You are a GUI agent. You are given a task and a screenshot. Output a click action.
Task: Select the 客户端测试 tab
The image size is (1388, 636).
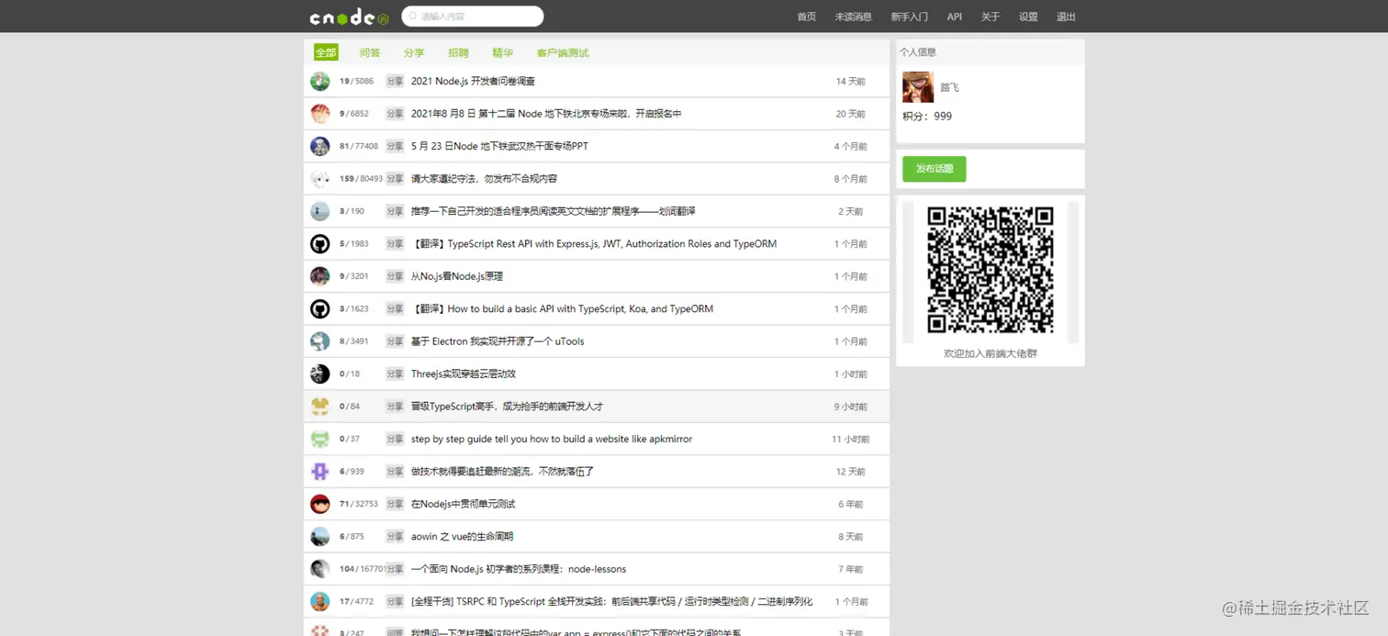(562, 52)
